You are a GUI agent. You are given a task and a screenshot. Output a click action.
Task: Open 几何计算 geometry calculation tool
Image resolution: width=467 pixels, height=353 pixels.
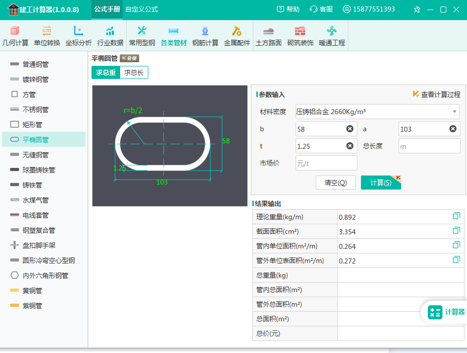point(15,36)
